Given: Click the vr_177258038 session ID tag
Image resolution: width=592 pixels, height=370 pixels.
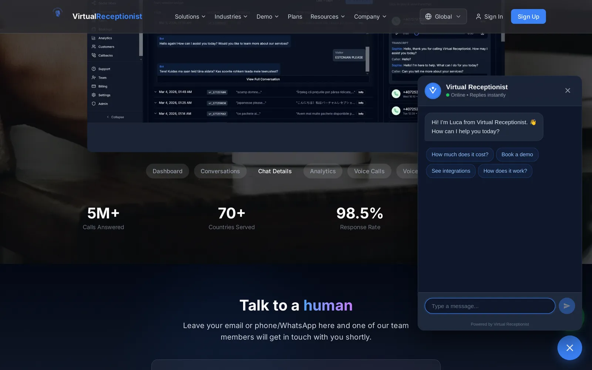Looking at the screenshot, I should [217, 103].
